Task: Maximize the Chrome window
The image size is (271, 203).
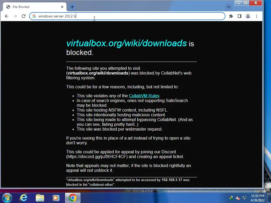Action: pyautogui.click(x=246, y=3)
